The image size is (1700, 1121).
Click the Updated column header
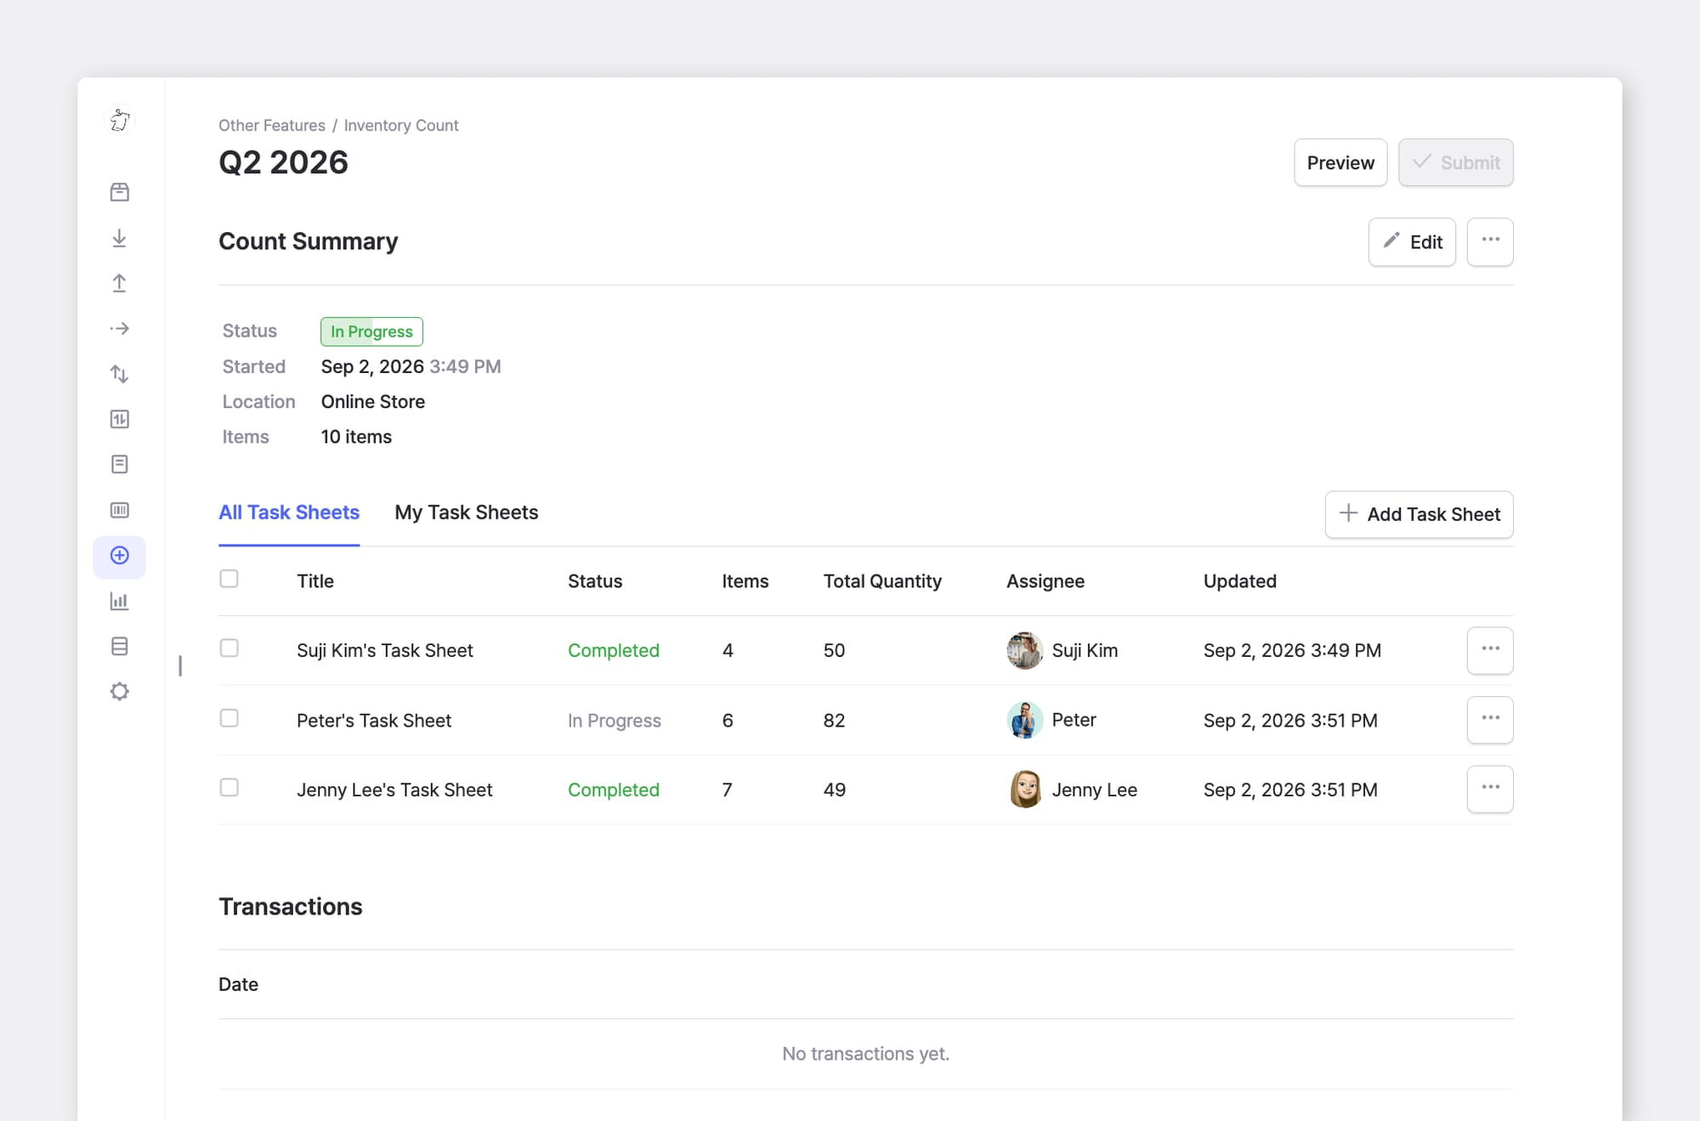[1240, 581]
